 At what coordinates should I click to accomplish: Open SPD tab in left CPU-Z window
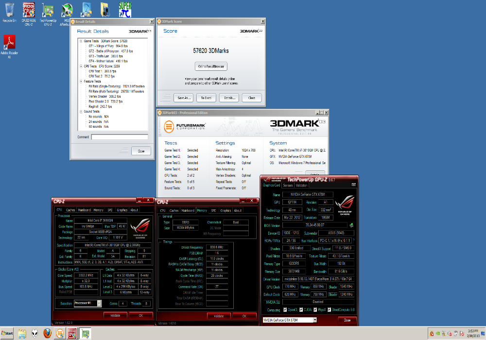click(110, 210)
